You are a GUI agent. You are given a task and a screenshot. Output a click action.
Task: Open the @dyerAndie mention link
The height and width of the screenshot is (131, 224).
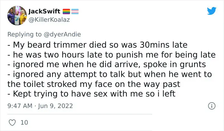62,35
